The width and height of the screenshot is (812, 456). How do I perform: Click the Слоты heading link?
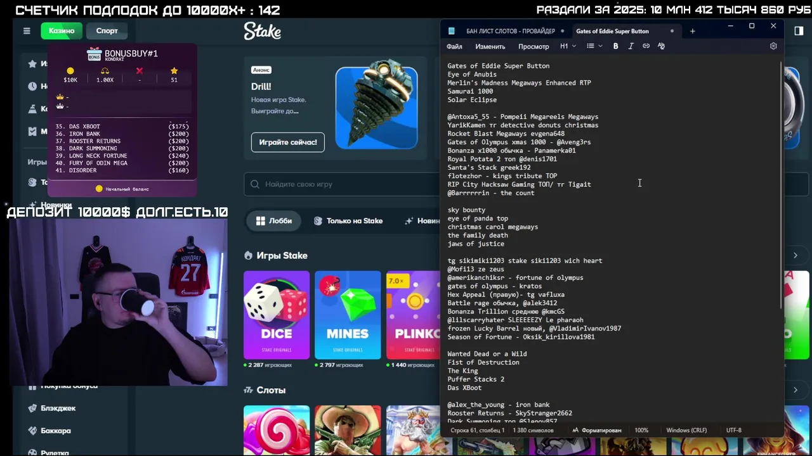tap(271, 390)
